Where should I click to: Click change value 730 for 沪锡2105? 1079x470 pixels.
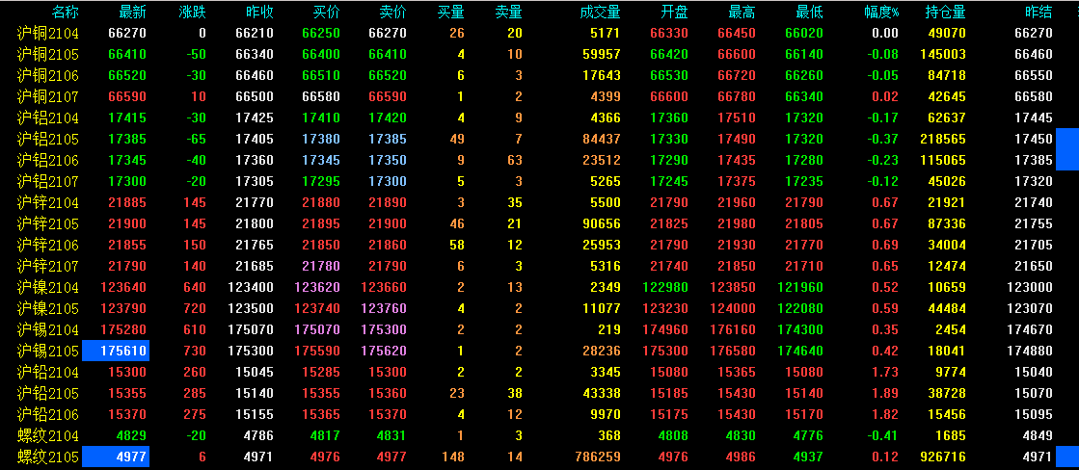pyautogui.click(x=194, y=352)
